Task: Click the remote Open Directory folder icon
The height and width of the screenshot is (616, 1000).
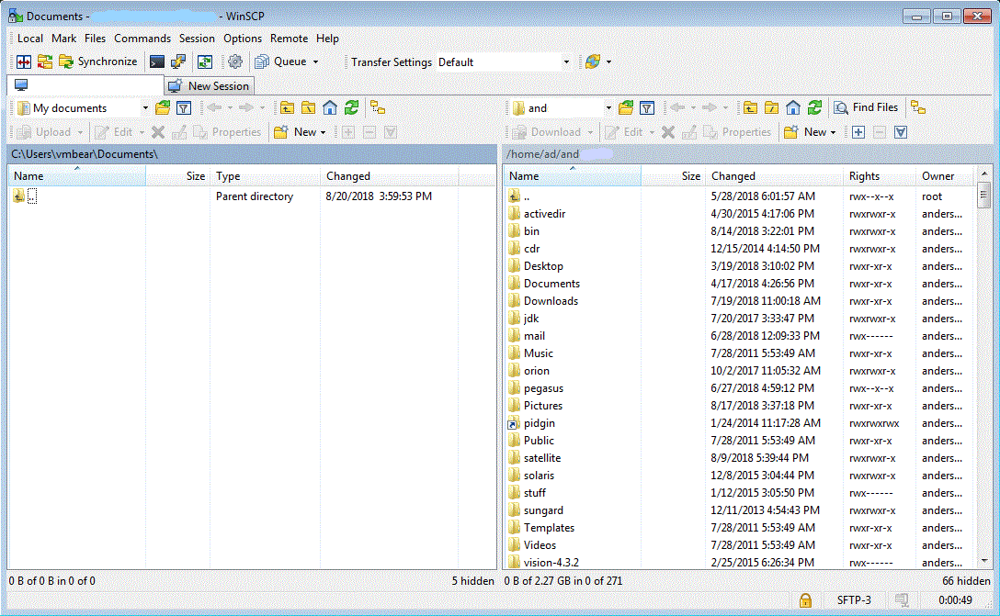Action: (626, 107)
